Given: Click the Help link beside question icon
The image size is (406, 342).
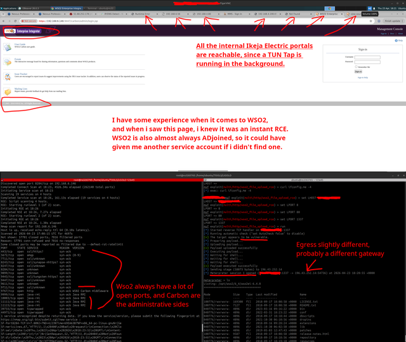Looking at the screenshot, I should tap(400, 41).
